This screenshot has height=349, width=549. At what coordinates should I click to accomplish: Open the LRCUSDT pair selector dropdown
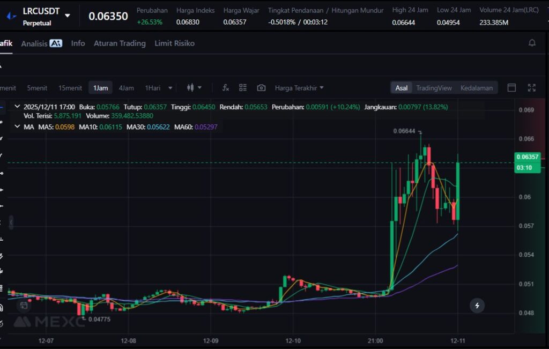coord(67,16)
